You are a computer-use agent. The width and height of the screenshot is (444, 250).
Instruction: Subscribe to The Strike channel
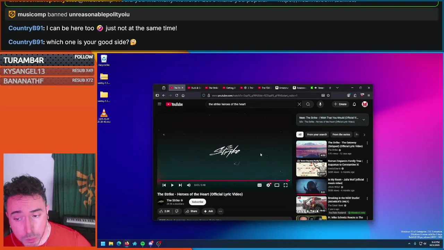197,202
